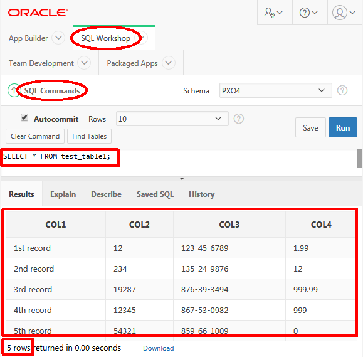Open the SQL Workshop tab
The width and height of the screenshot is (363, 357).
[105, 38]
